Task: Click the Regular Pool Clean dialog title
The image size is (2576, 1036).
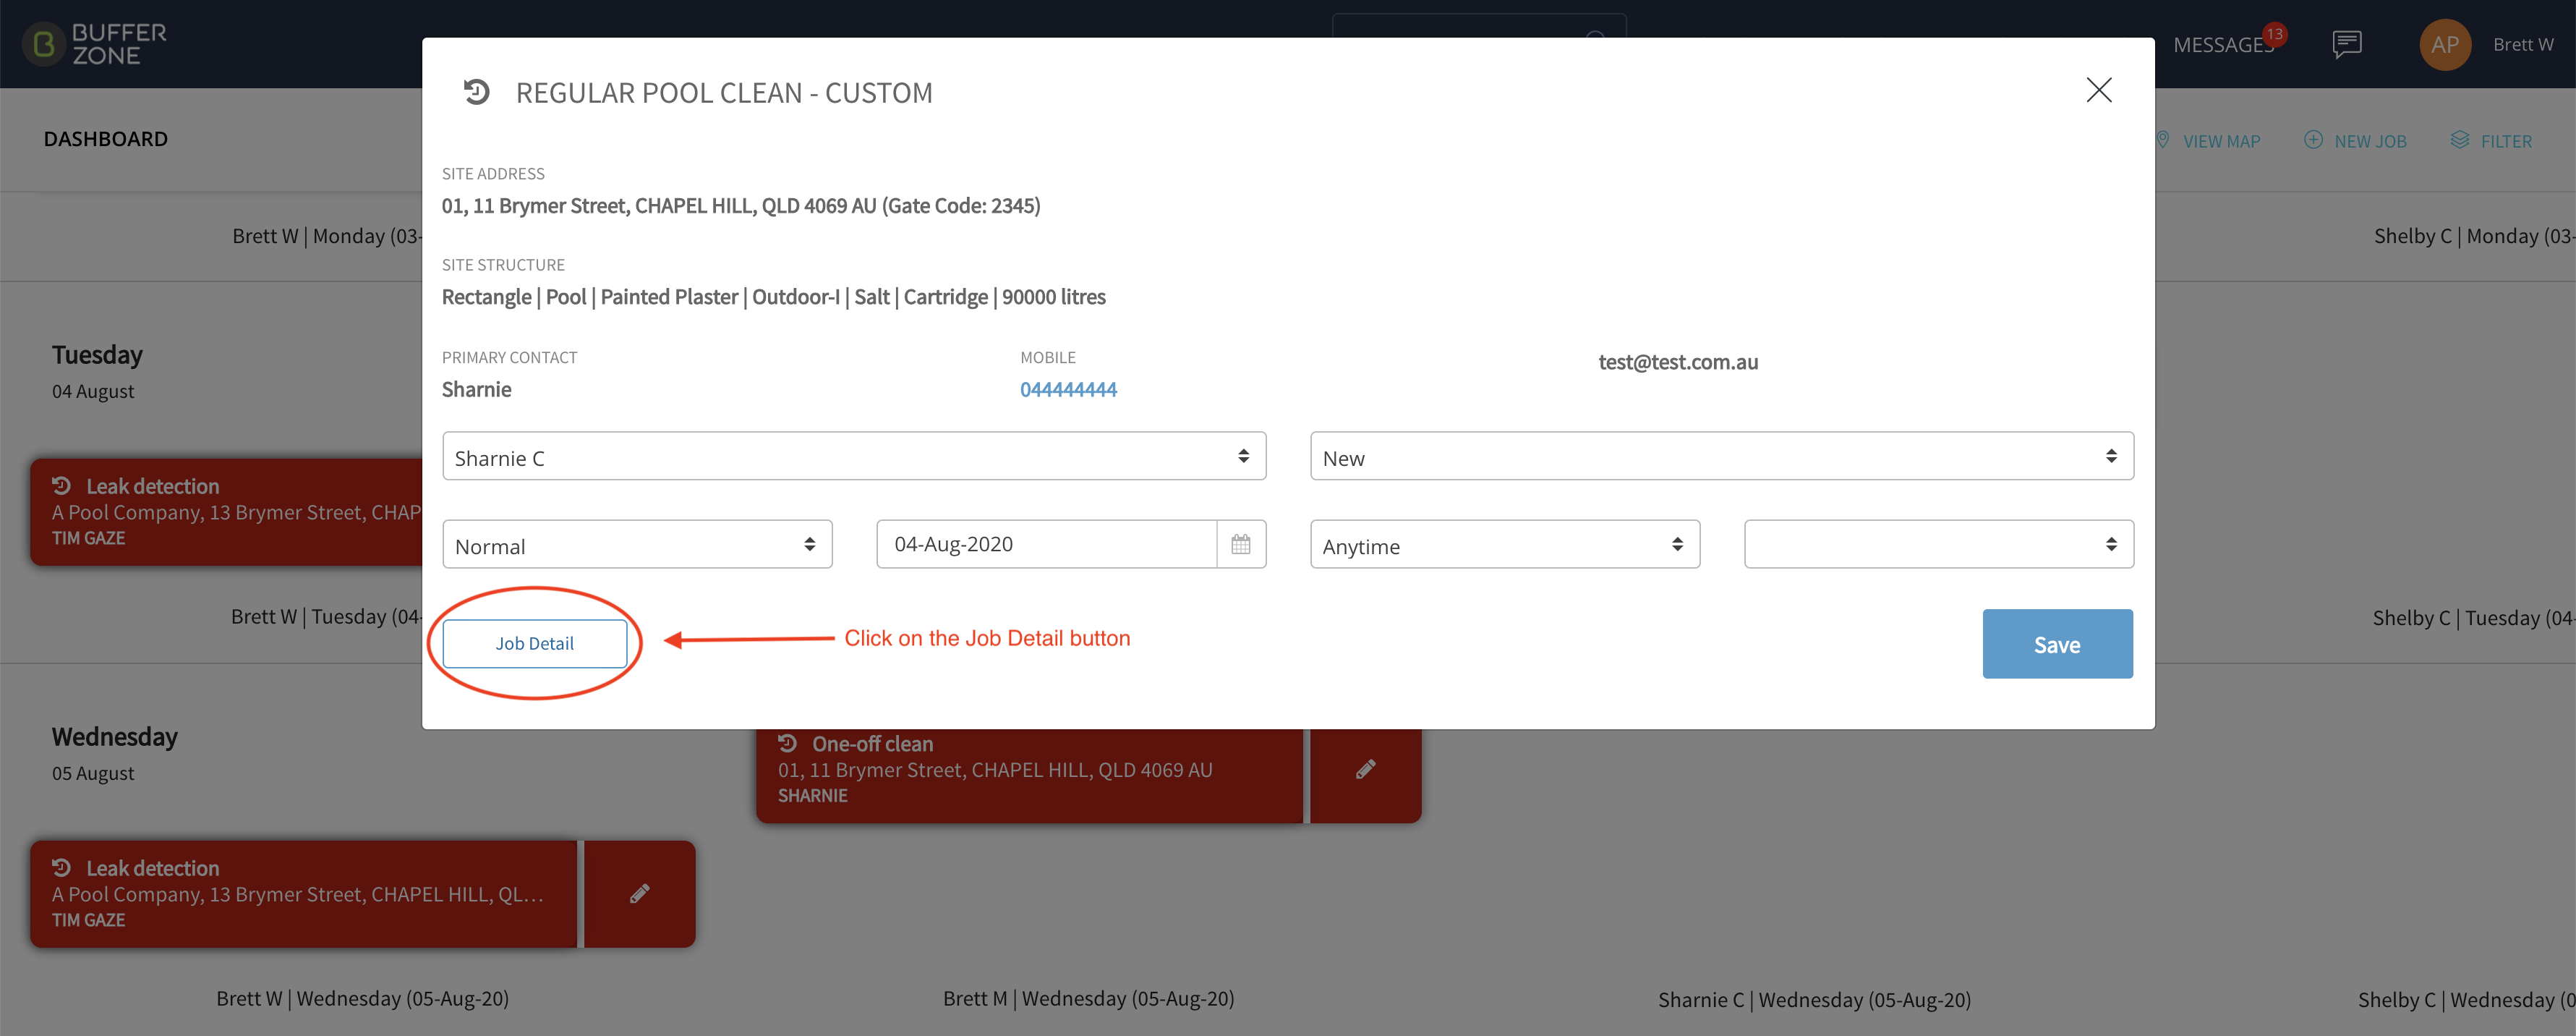Action: tap(724, 92)
